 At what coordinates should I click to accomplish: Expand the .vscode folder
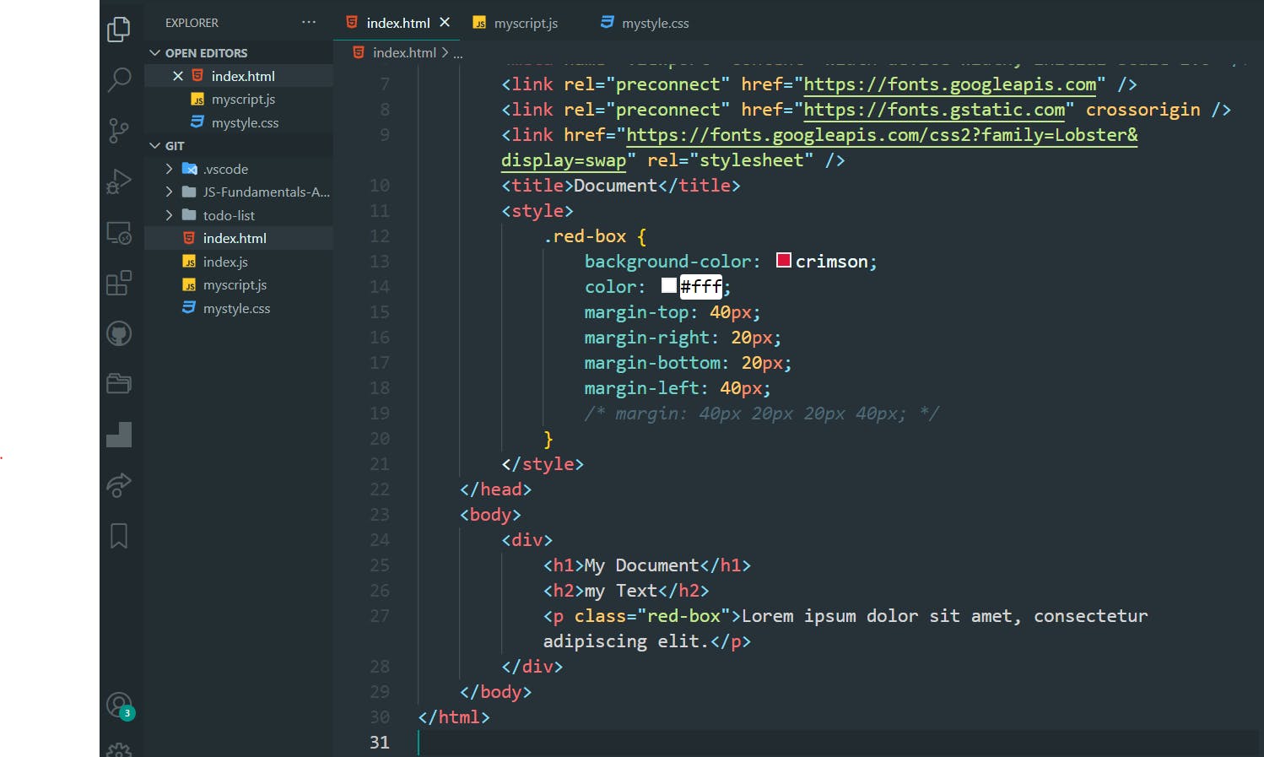coord(169,169)
